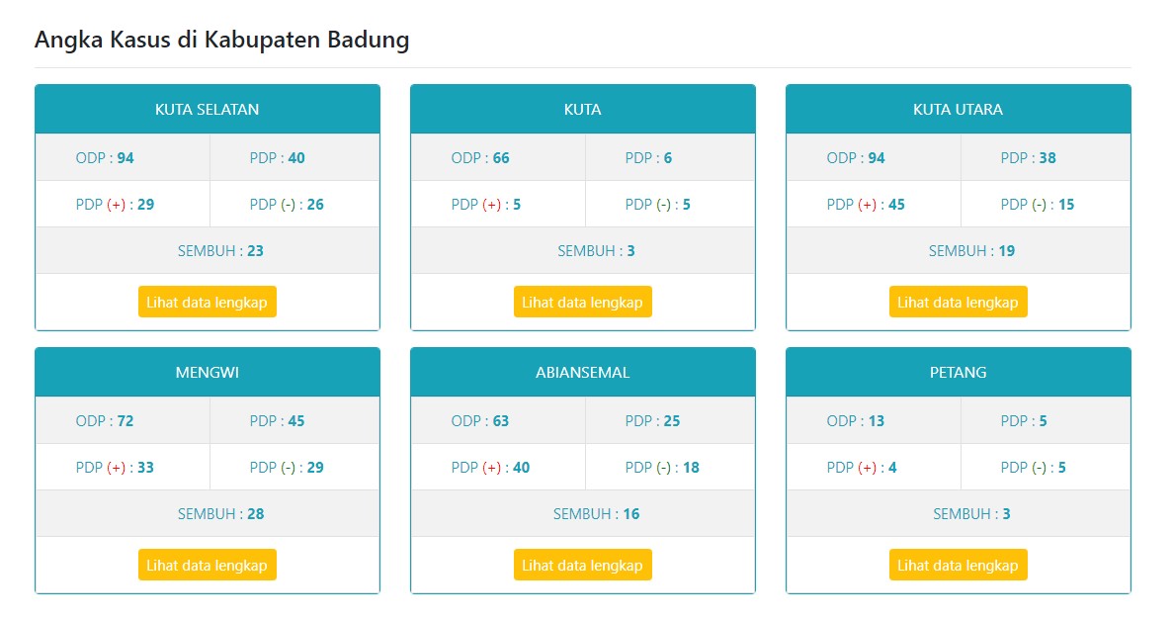The width and height of the screenshot is (1173, 620).
Task: Show full data for Petang
Action: coord(958,565)
